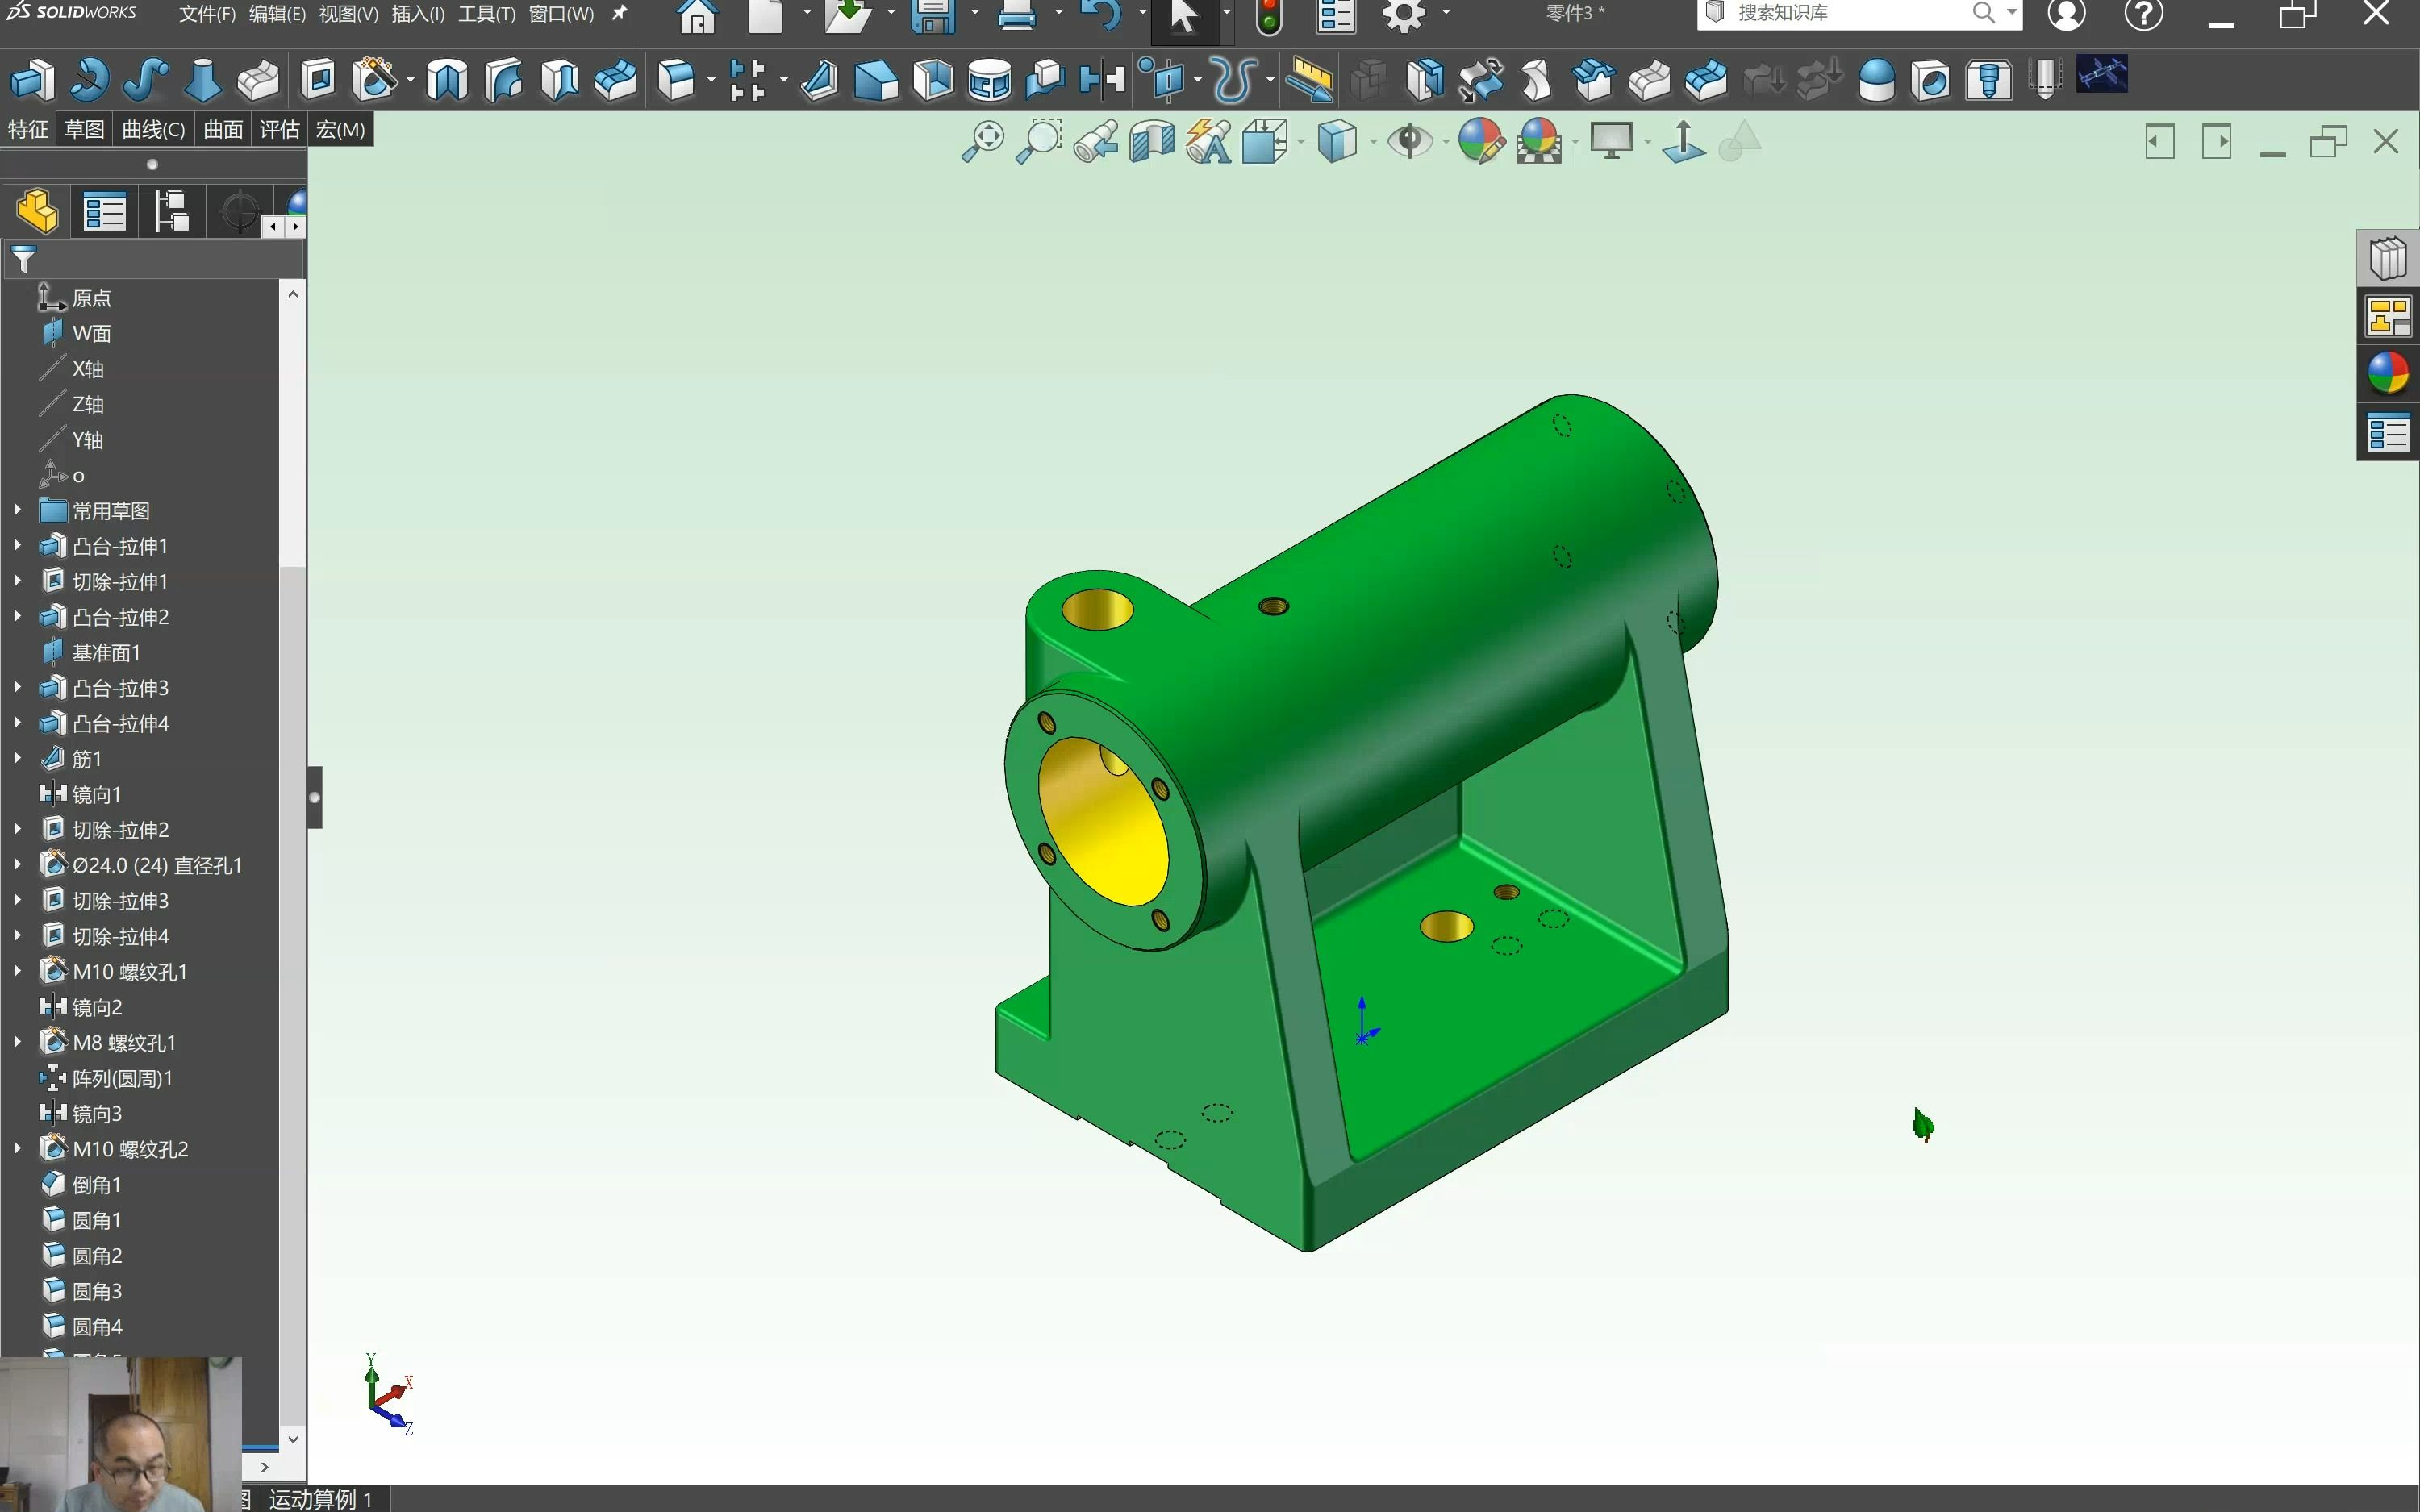
Task: Select the Extruded Cut tool
Action: point(318,80)
